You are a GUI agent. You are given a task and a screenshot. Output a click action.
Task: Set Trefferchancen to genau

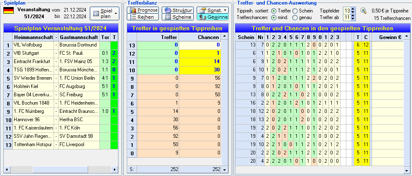[295, 18]
